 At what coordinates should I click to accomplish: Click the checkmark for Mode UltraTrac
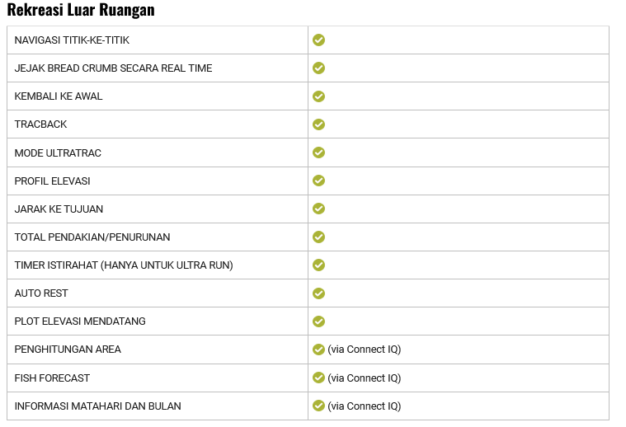tap(318, 152)
